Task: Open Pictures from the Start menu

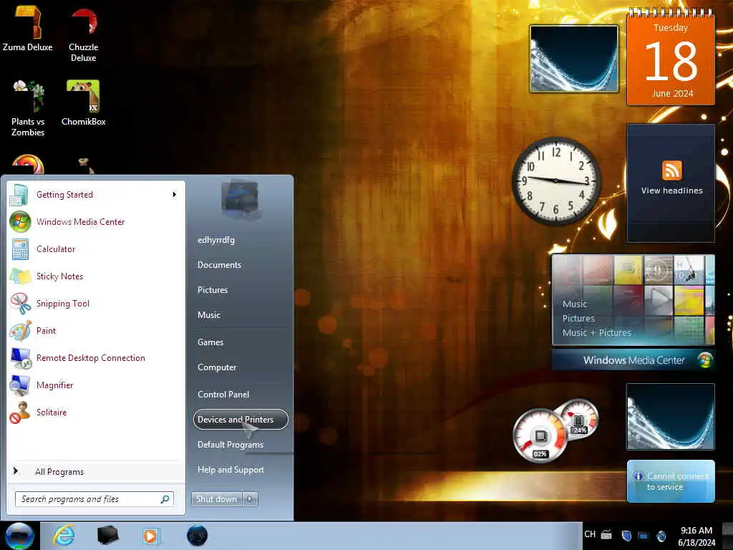Action: [213, 290]
